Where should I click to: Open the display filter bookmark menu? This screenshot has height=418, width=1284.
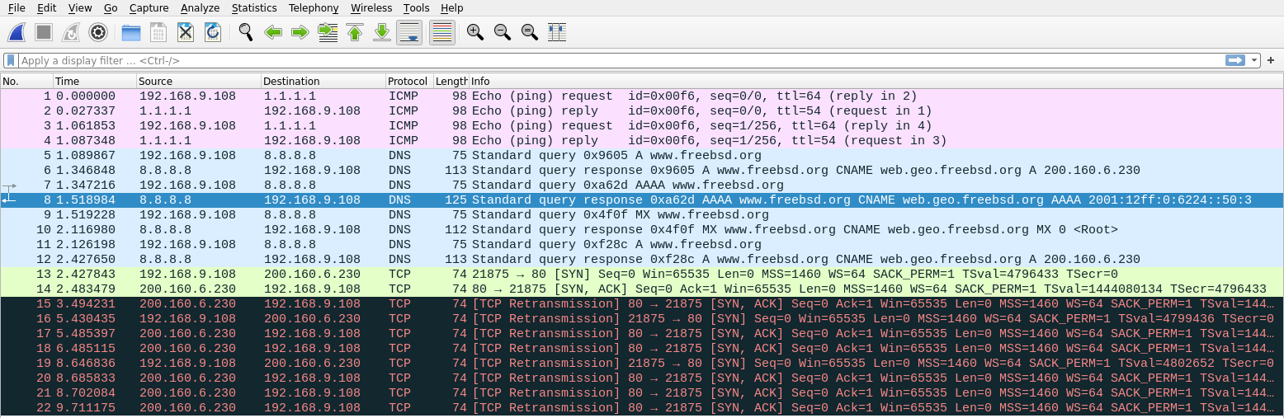pos(11,60)
